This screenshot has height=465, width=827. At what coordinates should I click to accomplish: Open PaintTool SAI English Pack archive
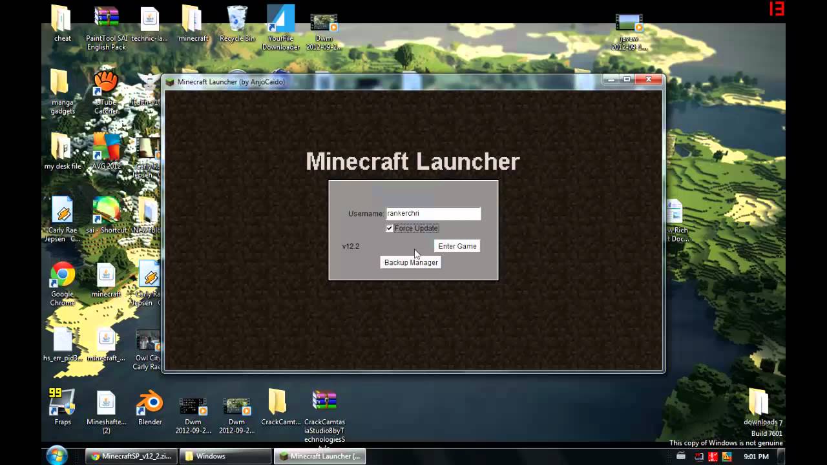pyautogui.click(x=106, y=28)
